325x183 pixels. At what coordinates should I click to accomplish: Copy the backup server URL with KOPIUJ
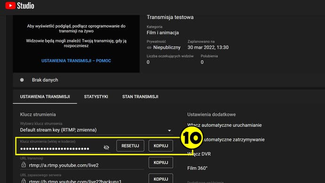pos(161,178)
